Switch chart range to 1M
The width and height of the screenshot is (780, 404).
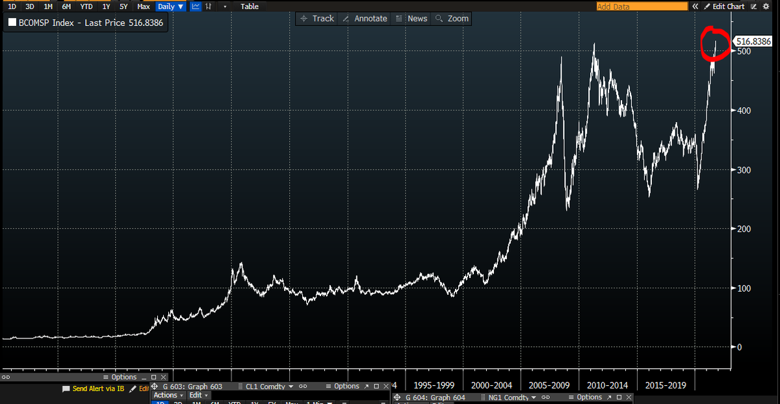48,6
